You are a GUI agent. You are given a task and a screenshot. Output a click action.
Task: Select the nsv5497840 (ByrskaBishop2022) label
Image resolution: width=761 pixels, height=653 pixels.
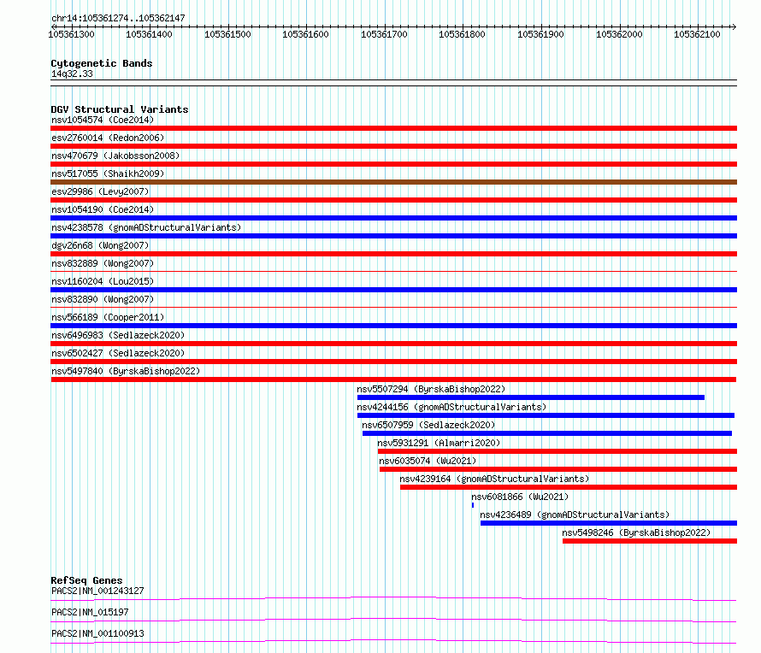(126, 371)
